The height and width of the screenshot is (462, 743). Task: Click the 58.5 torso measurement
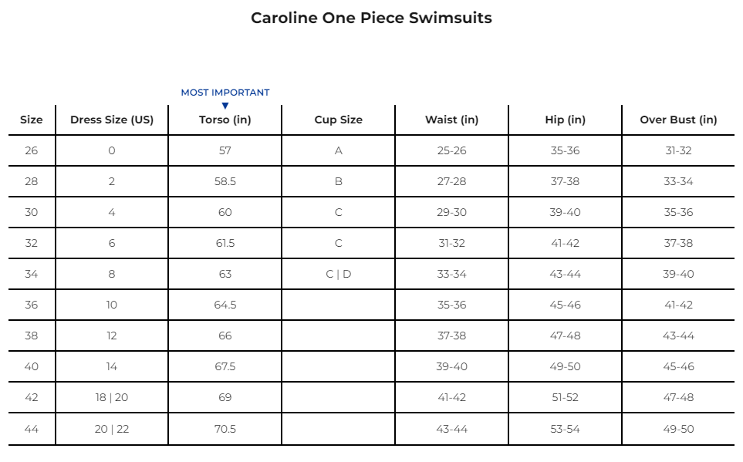(225, 181)
